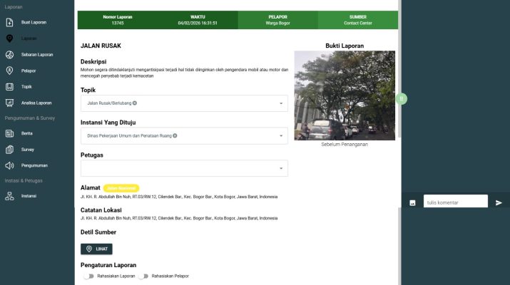
Task: Click Sebelum Penanganan caption
Action: point(345,145)
